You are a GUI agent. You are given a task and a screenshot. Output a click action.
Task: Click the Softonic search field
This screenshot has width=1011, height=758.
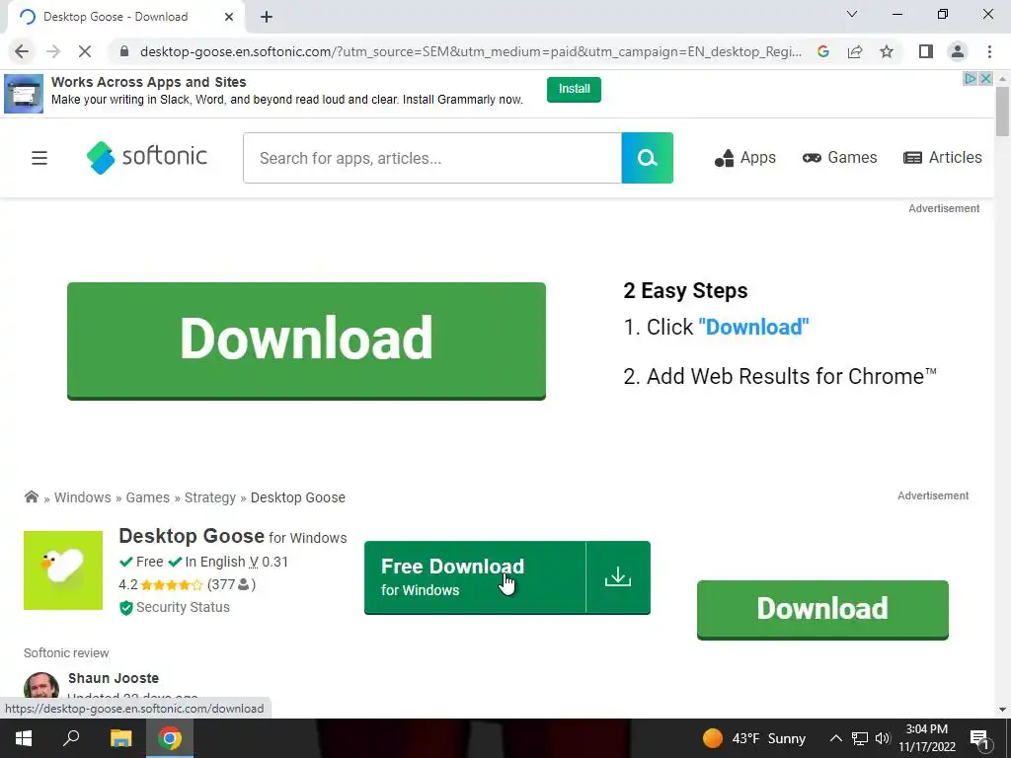click(432, 158)
